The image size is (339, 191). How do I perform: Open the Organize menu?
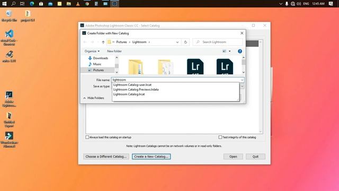coord(92,51)
